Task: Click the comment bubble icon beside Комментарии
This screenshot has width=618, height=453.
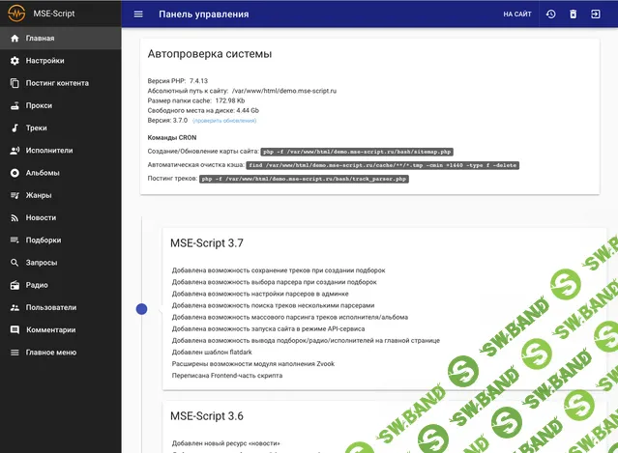Action: click(x=15, y=329)
